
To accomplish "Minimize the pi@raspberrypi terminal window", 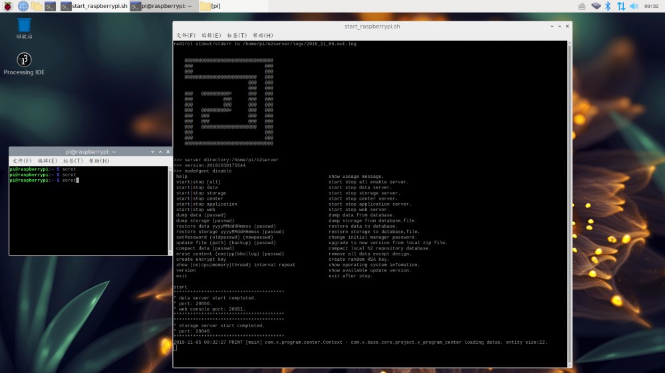I will (x=153, y=151).
